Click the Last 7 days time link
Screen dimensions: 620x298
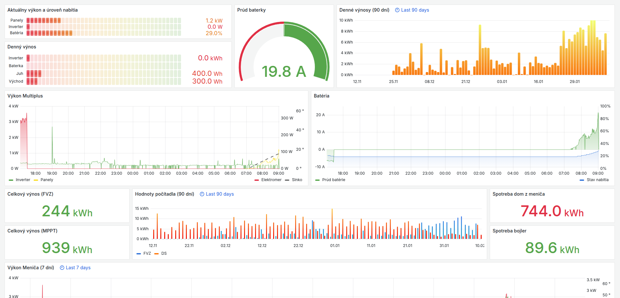[78, 268]
